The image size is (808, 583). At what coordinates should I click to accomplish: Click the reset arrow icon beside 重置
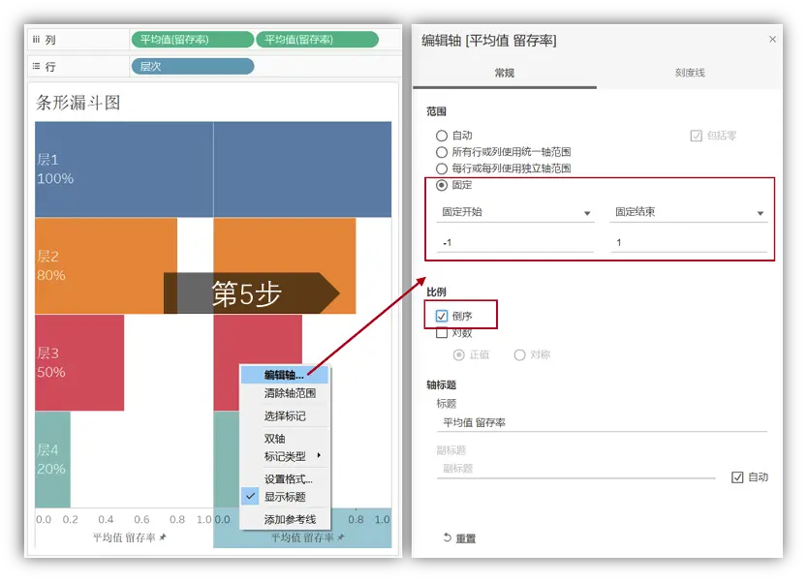pos(447,537)
